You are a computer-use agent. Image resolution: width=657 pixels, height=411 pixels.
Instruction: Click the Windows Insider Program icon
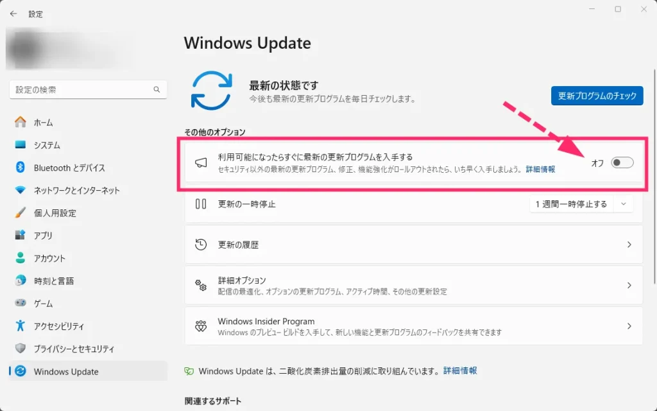[201, 326]
